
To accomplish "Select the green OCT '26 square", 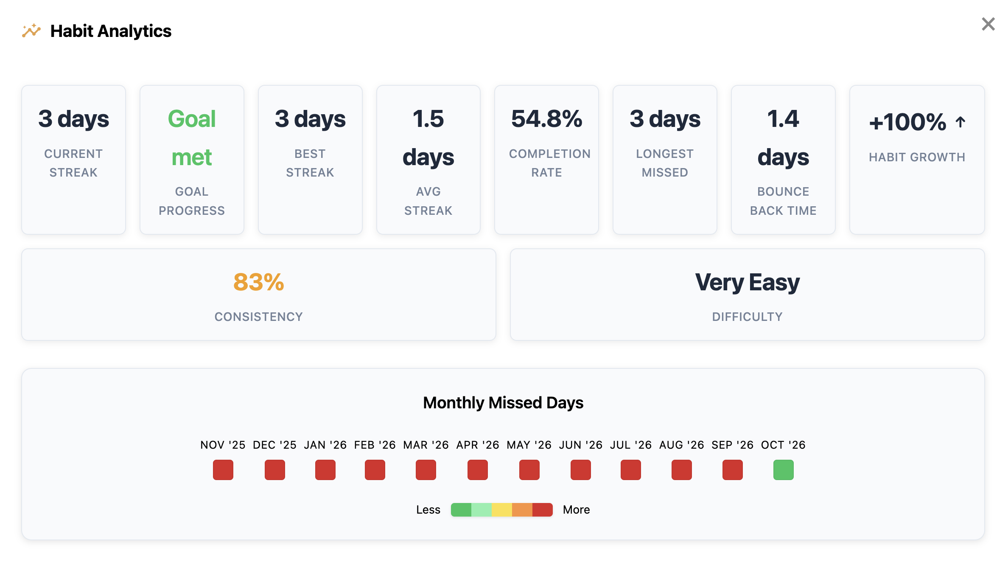I will tap(784, 470).
